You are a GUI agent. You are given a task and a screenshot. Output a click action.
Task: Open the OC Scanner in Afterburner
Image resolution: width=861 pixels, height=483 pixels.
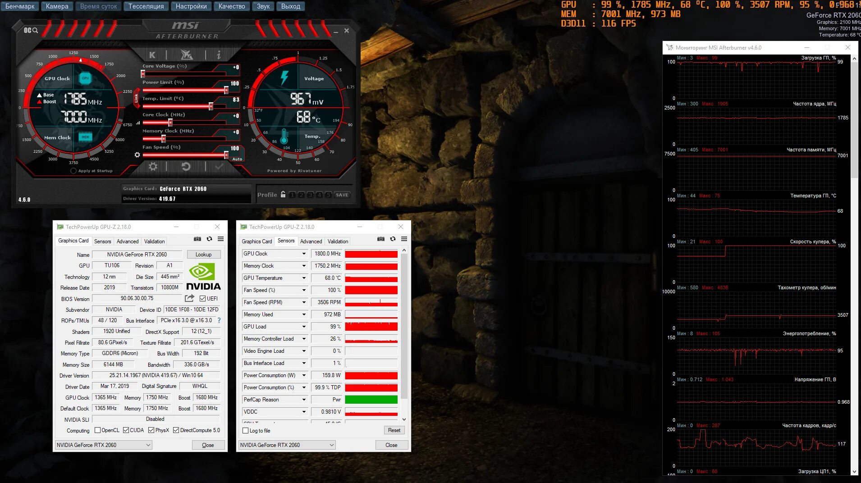31,30
